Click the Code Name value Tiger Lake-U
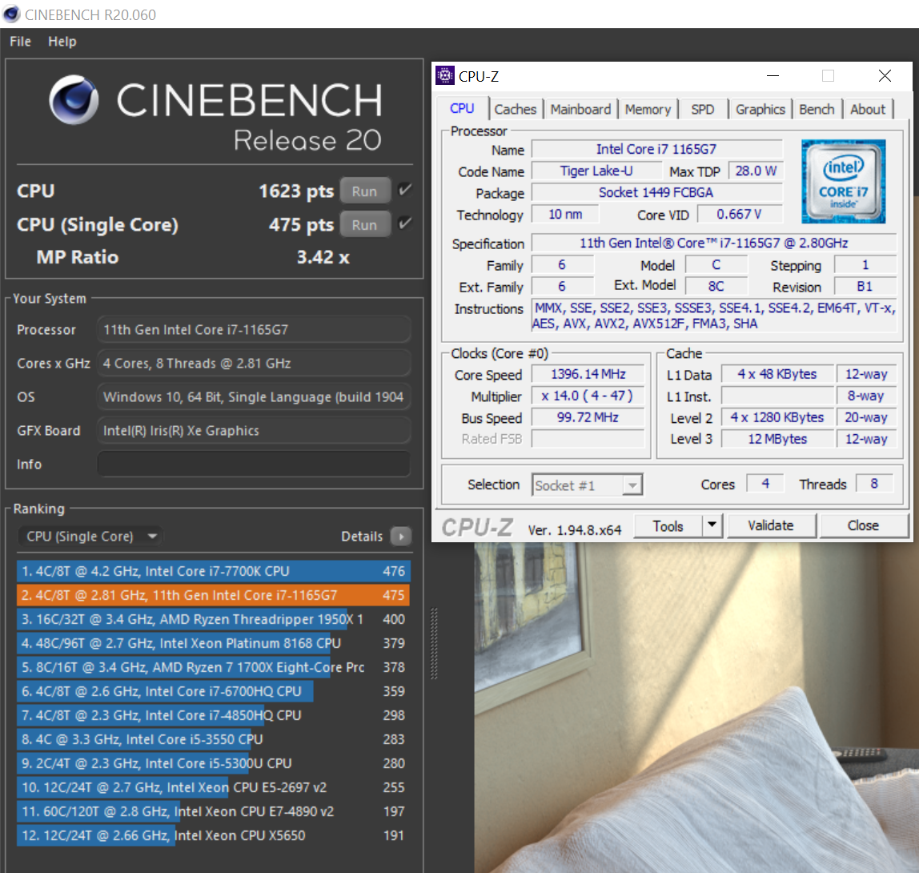The width and height of the screenshot is (919, 873). [x=596, y=171]
